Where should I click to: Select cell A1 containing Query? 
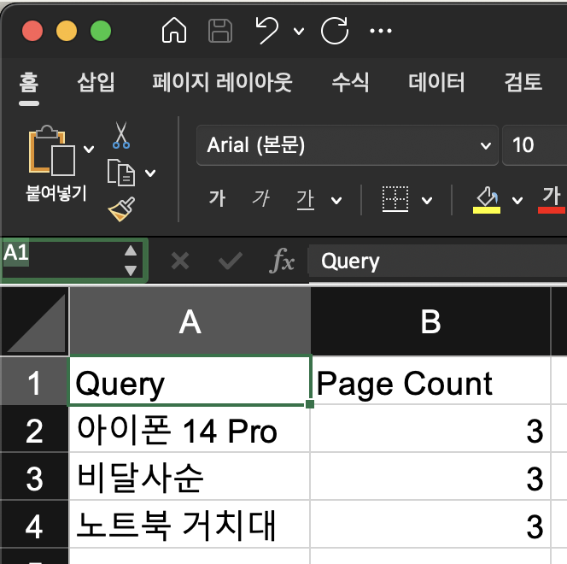click(190, 382)
